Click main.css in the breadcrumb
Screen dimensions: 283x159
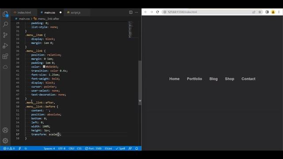(24, 19)
